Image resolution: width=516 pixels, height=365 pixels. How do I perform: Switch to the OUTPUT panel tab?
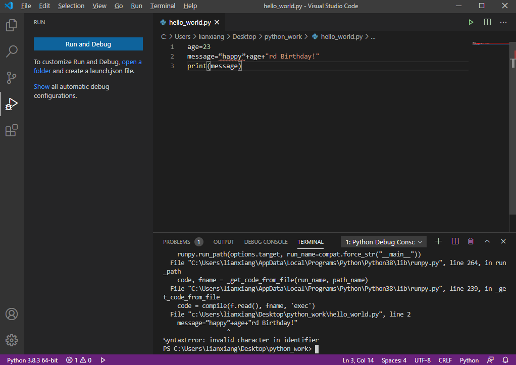(224, 242)
